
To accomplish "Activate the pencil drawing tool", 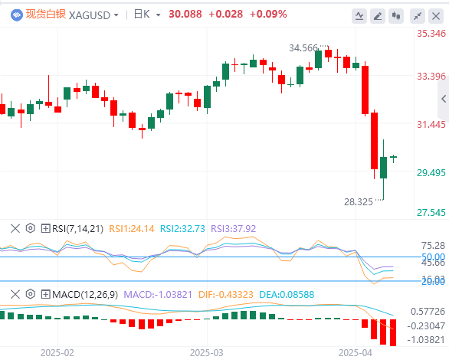I will click(x=378, y=16).
